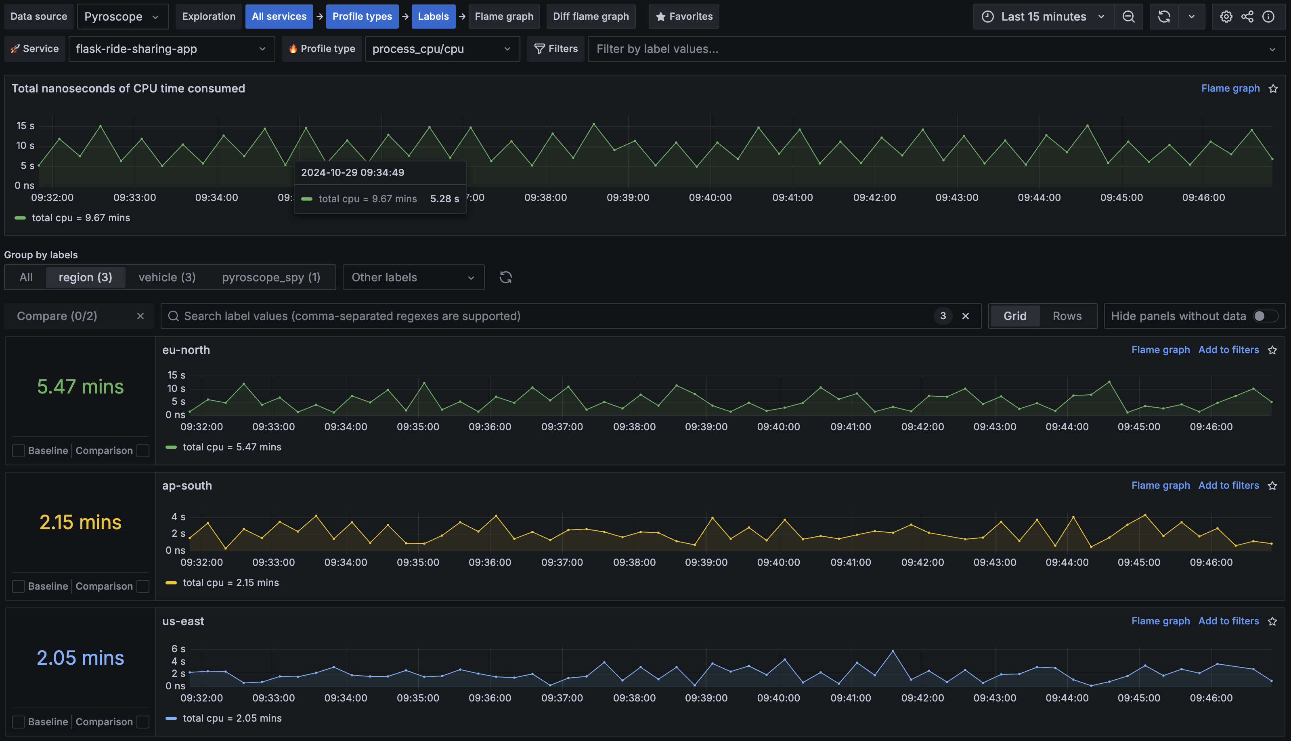Switch to Rows layout view

(1067, 316)
